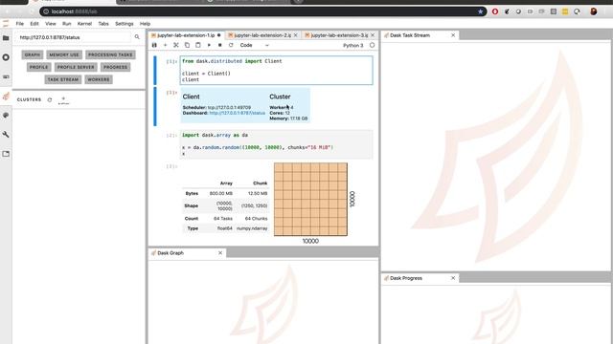613x344 pixels.
Task: Click the Opera extension icon in browser toolbar
Action: pyautogui.click(x=495, y=11)
